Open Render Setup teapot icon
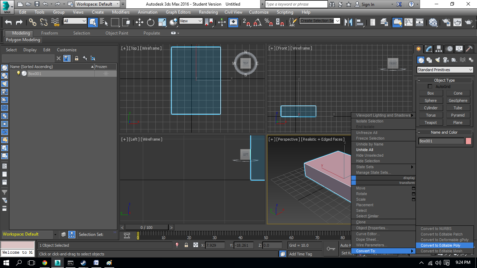Screen dimensions: 477x268 pyautogui.click(x=446, y=22)
